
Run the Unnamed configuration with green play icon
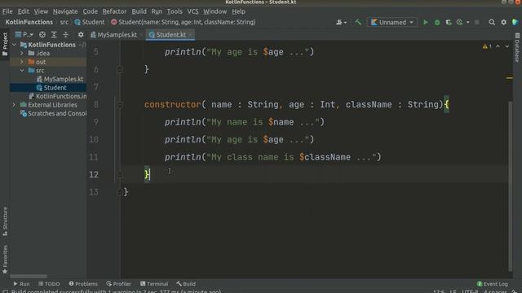[426, 22]
